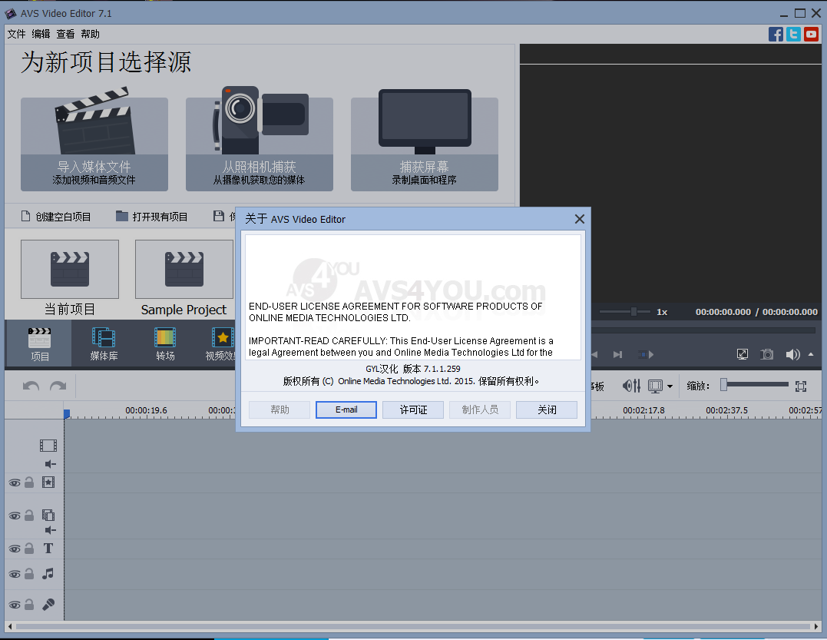Open the 帮助 menu

(90, 35)
